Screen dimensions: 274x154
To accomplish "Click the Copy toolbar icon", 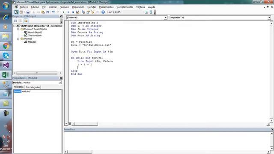I will click(x=38, y=12).
